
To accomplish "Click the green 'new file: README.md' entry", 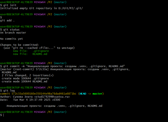I will point(30,54).
